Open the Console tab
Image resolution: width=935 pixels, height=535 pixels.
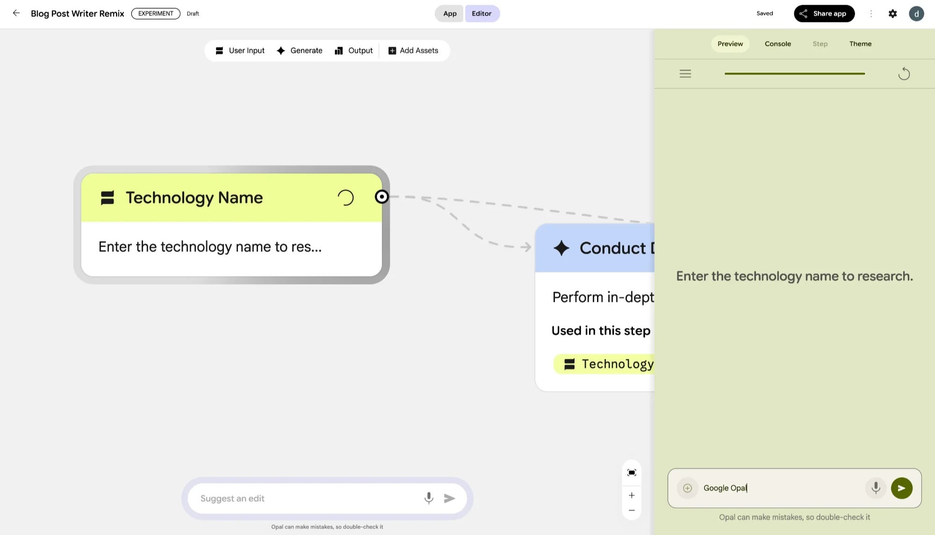(777, 44)
